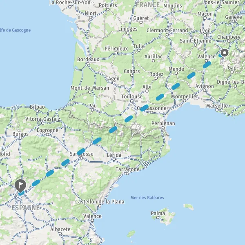245x245 pixels.
Task: Select the Bordeaux city marker dot
Action: point(88,64)
